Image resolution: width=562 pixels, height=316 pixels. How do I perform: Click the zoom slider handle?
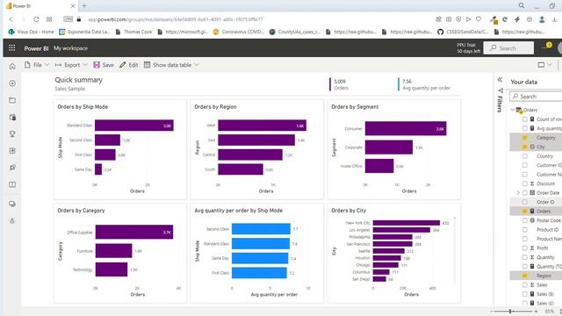(x=510, y=312)
